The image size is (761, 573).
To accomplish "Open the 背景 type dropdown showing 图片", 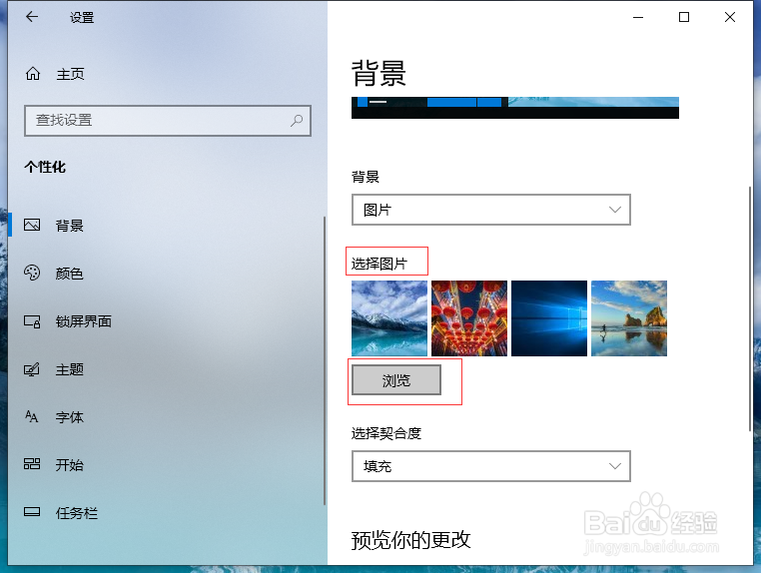I will (490, 210).
